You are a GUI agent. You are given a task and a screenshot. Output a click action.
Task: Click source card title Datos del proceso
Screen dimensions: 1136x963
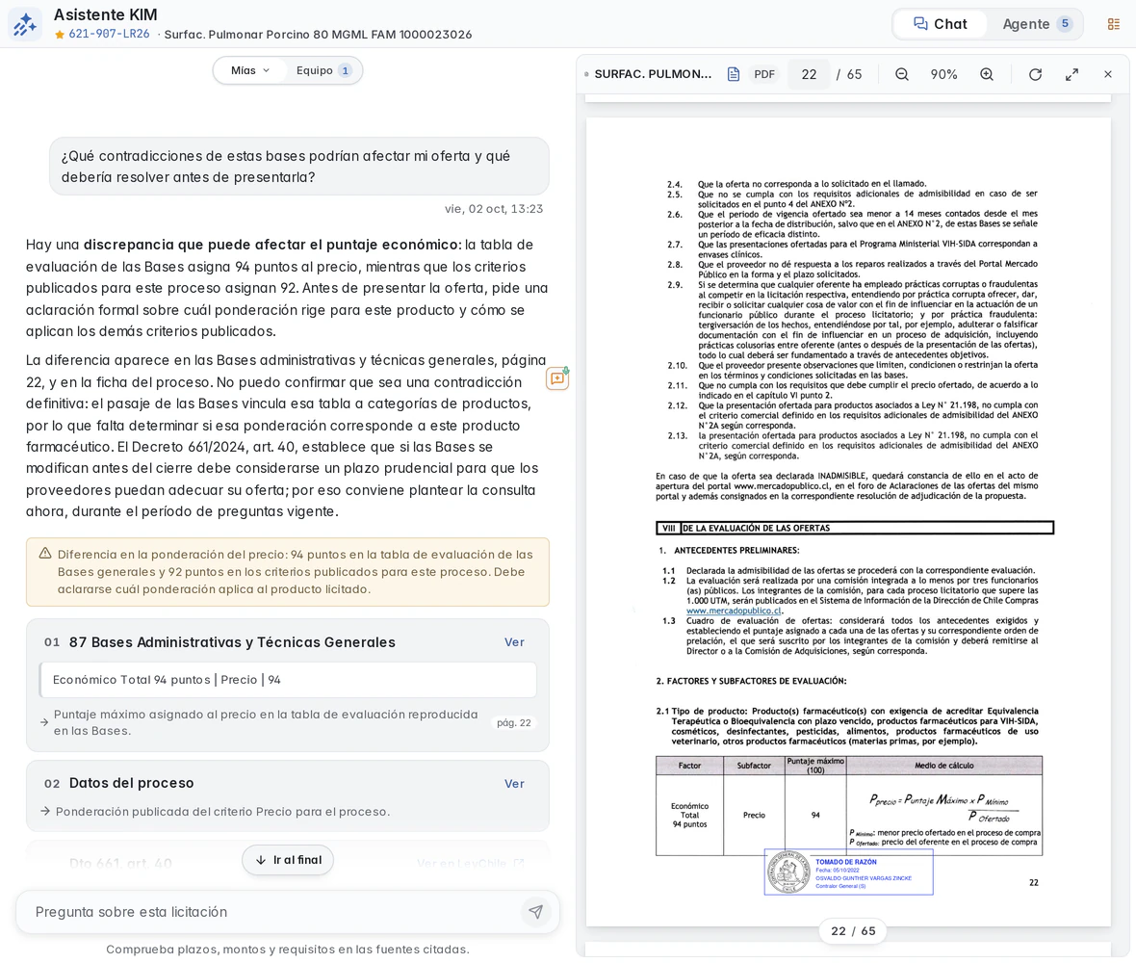click(131, 783)
